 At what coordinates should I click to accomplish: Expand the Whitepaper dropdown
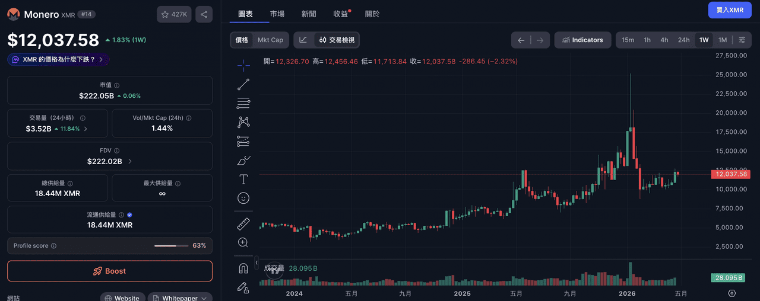[x=180, y=298]
